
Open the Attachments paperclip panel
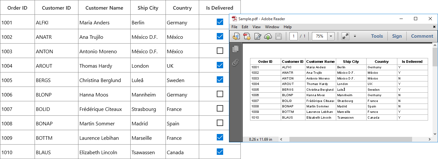pyautogui.click(x=236, y=62)
